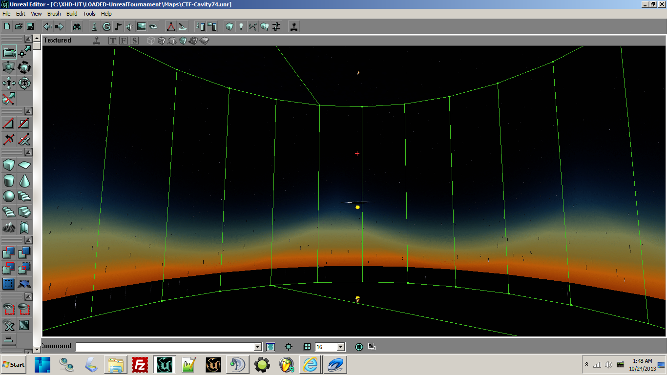Screen dimensions: 667x375
Task: Select the Brush Rotate tool
Action: (24, 67)
